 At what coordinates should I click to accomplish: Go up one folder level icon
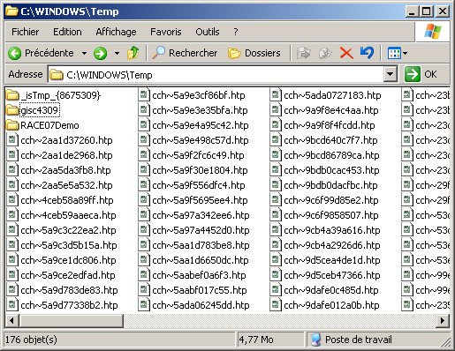pos(133,53)
